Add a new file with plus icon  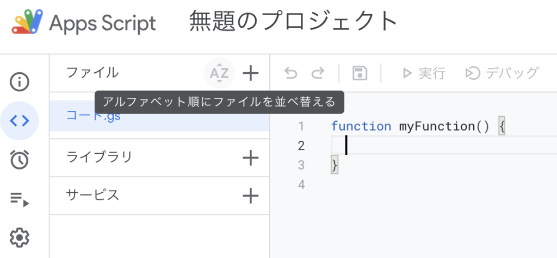[250, 73]
